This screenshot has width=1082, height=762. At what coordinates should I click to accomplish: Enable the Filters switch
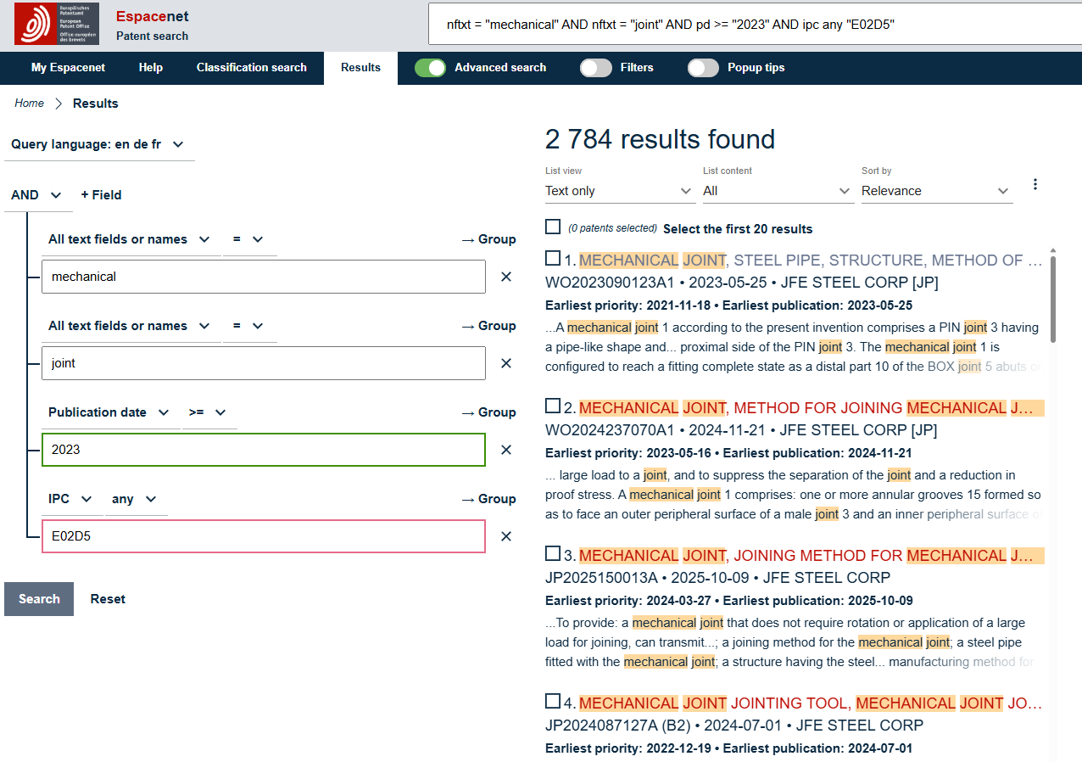pos(595,68)
